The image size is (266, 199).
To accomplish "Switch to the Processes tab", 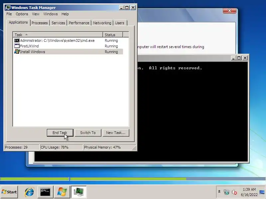I will [x=40, y=23].
